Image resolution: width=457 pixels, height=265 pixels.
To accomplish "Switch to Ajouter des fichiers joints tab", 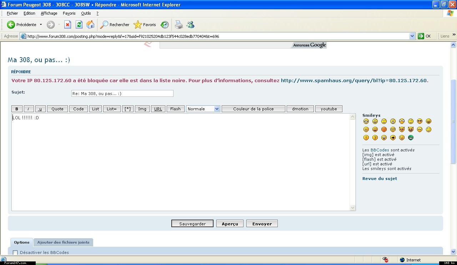I will coord(63,242).
